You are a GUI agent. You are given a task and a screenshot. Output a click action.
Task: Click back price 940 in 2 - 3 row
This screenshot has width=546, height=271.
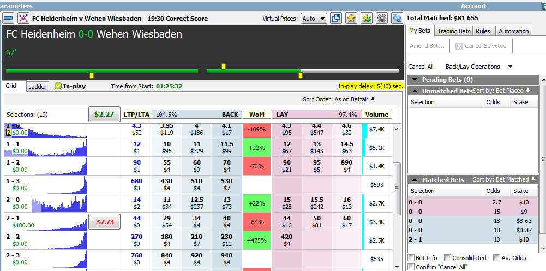coord(226,258)
